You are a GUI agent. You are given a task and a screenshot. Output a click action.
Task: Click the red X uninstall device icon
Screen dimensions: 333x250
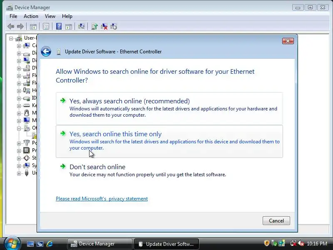point(104,27)
